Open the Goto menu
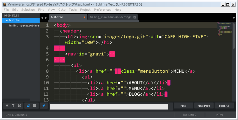The height and width of the screenshot is (120, 238). click(x=62, y=10)
